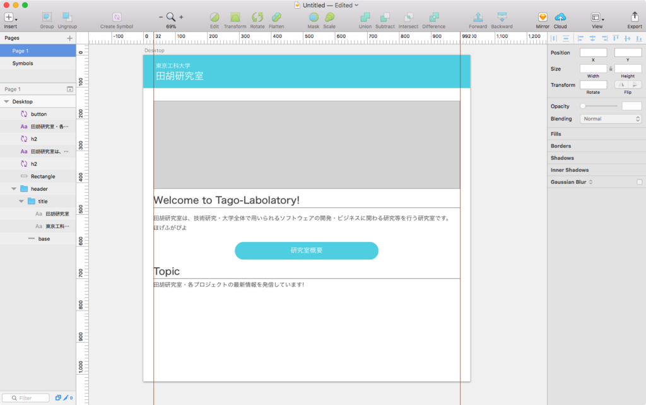The image size is (646, 405).
Task: Click the Y position field
Action: click(628, 53)
